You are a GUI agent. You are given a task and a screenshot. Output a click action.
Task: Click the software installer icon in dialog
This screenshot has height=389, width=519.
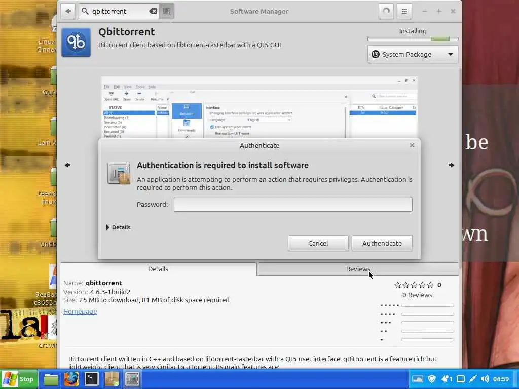[x=119, y=173]
